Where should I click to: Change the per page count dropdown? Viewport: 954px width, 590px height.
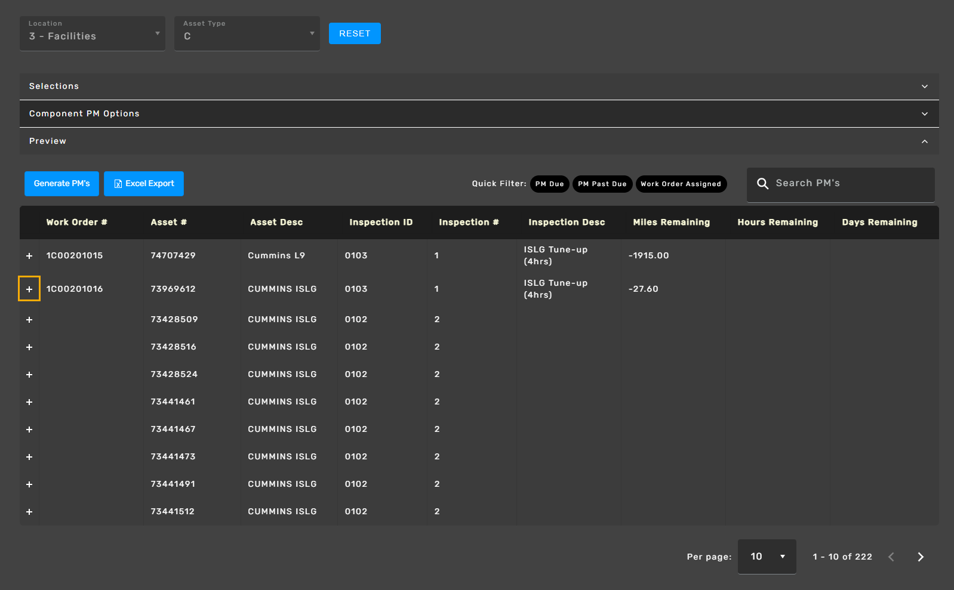[767, 557]
